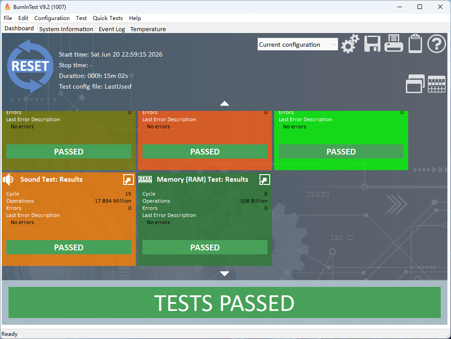Save results with the floppy disk icon
The image size is (451, 339).
click(x=372, y=44)
